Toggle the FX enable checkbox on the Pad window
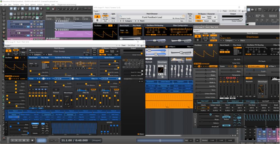This screenshot has width=280, height=144. (x=144, y=45)
